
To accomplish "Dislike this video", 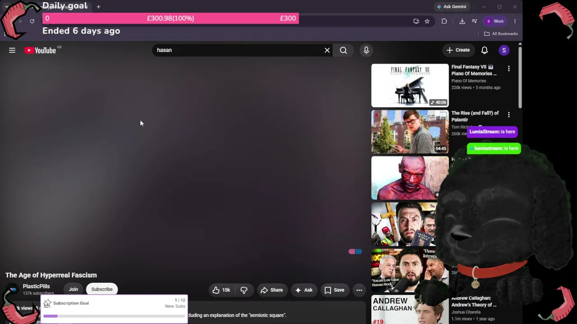I will pos(244,290).
